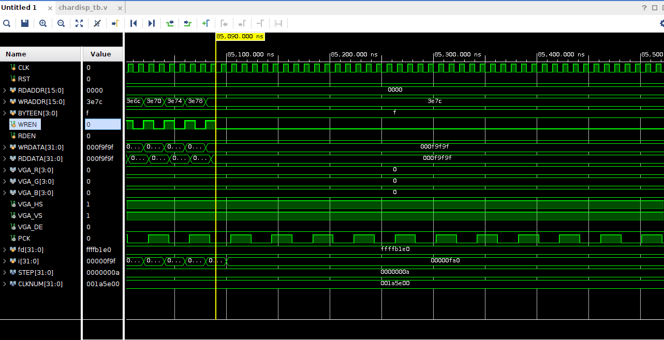Image resolution: width=664 pixels, height=340 pixels.
Task: Expand the VGA_B[3:0] bus
Action: [x=5, y=193]
